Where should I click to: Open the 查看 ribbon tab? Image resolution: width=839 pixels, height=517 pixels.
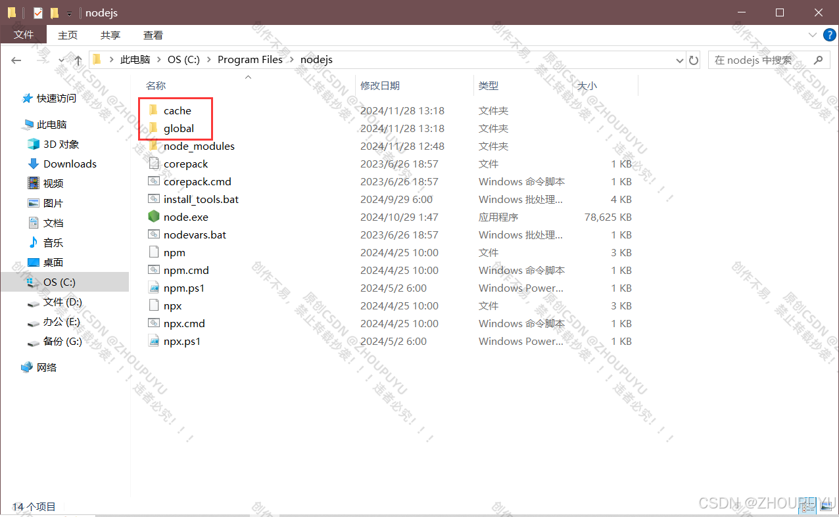pos(153,35)
